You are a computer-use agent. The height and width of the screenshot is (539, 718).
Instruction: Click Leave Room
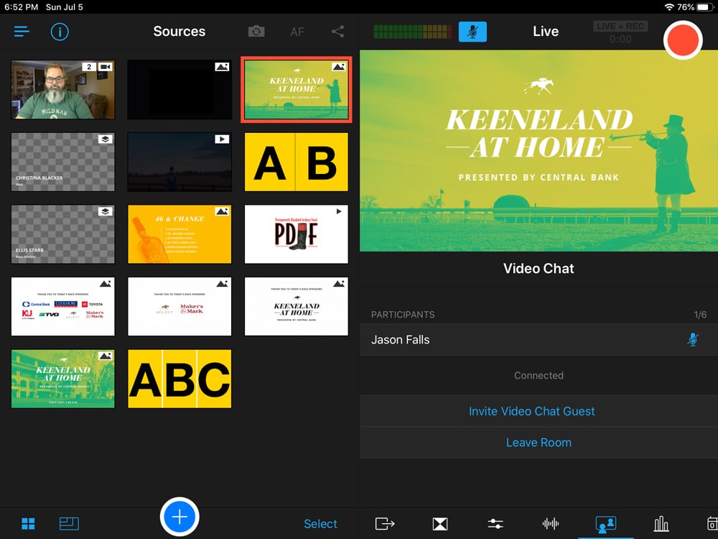538,442
